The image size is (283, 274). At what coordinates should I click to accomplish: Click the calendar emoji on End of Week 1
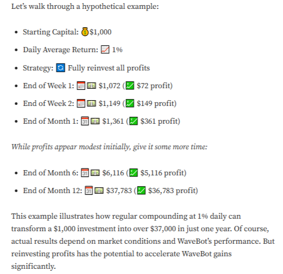[81, 86]
